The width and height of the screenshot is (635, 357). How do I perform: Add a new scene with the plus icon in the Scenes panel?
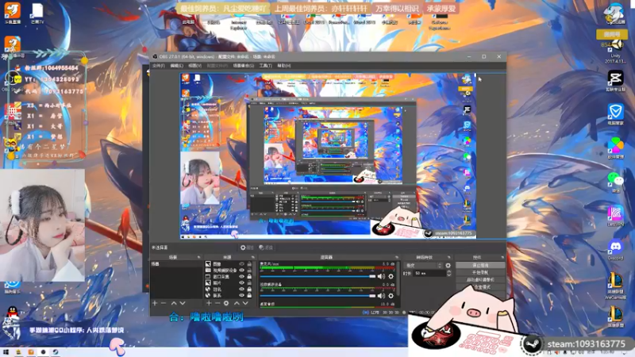click(155, 303)
